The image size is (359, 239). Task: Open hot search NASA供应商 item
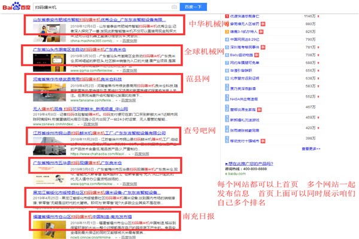(x=244, y=99)
